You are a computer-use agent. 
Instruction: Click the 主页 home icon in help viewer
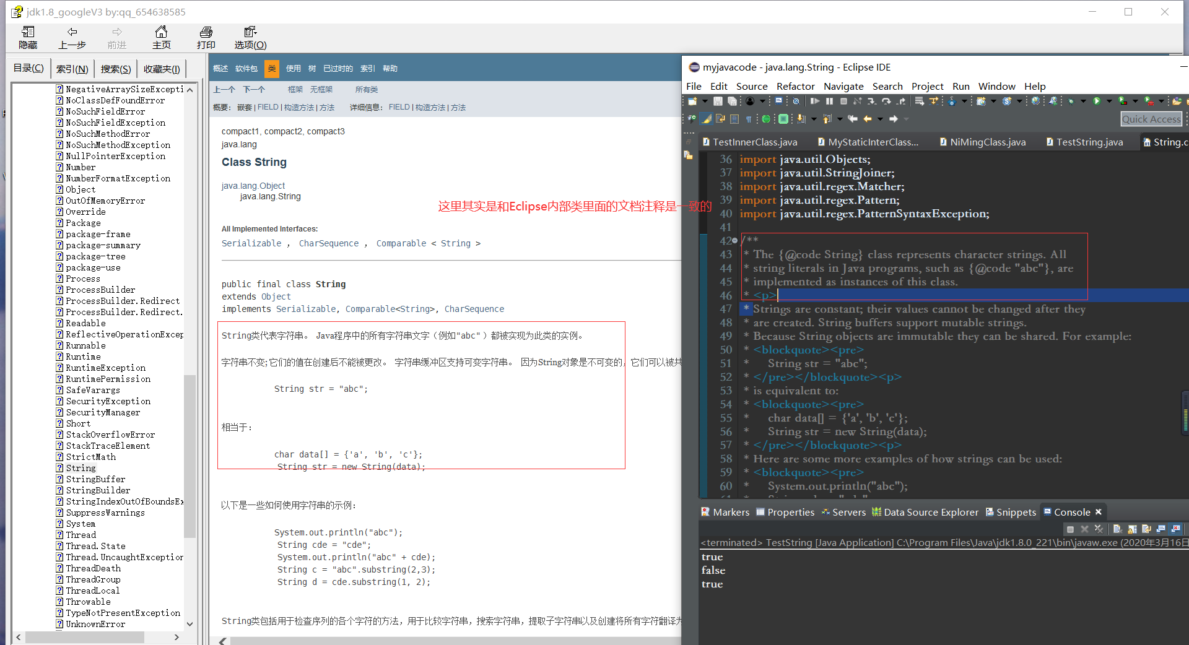161,32
